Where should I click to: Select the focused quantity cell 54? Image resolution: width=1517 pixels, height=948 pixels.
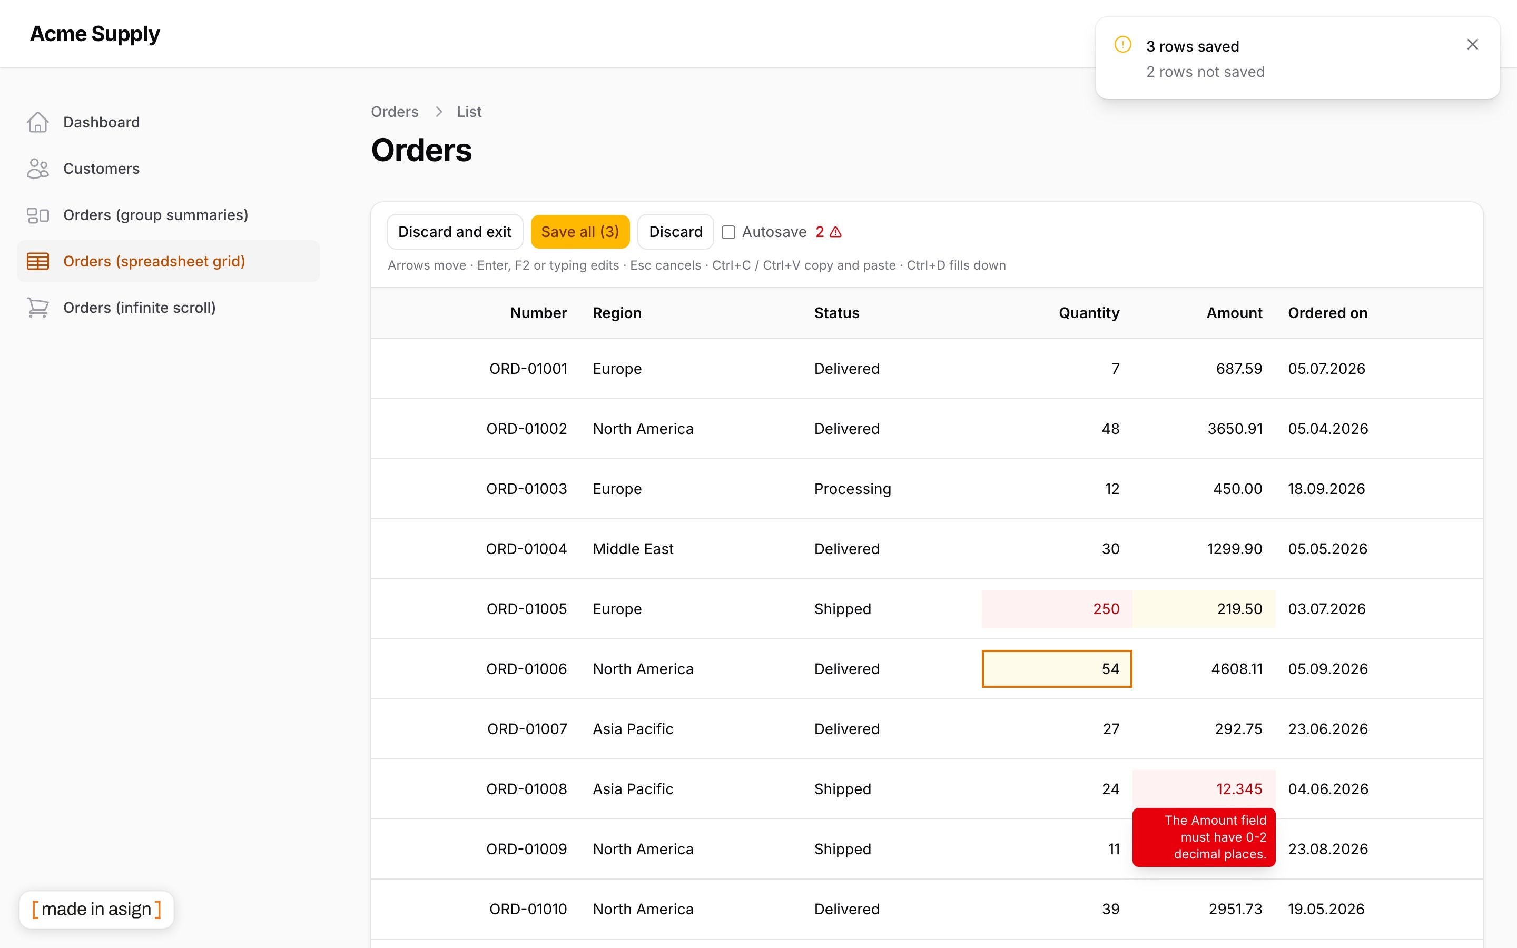[1057, 669]
